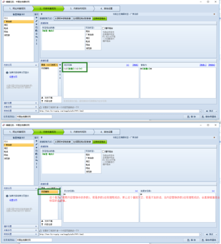
Task: Click the paste tag icon in lower window toolbar
Action: [37, 154]
